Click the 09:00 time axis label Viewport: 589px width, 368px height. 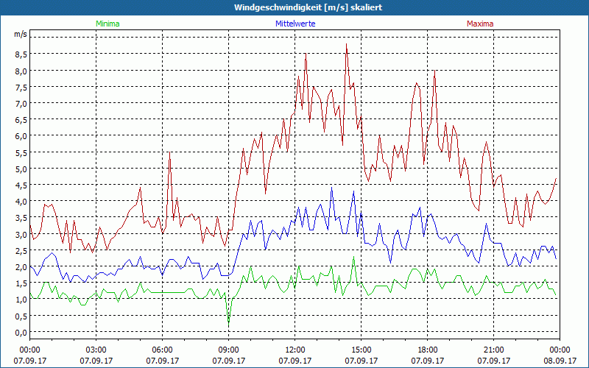coord(228,350)
